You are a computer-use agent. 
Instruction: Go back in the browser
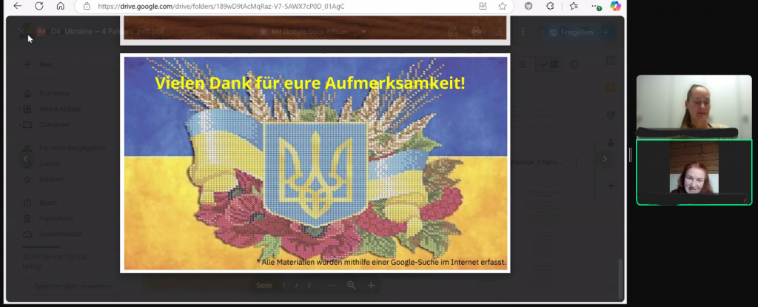click(18, 6)
